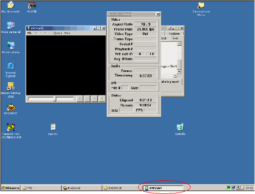Open the WinRAR desktop icon

pyautogui.click(x=32, y=5)
